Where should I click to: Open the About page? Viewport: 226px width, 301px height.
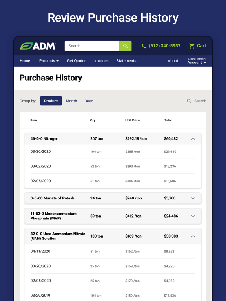pyautogui.click(x=173, y=61)
